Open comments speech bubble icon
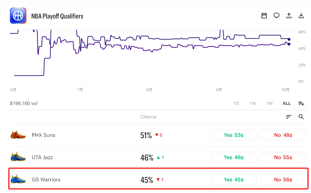311x193 pixels. (276, 15)
